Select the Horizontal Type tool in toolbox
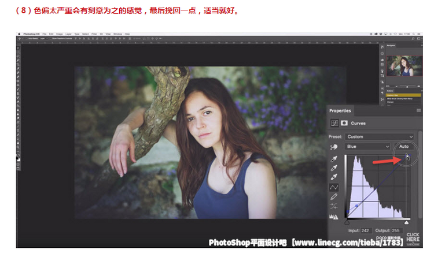Viewport: 434px width, 253px height. 19,131
